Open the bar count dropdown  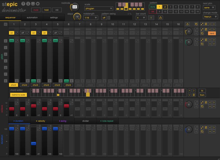coord(141,18)
